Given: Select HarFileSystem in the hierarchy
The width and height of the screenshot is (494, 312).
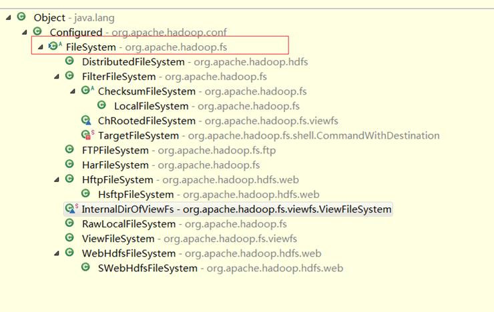Looking at the screenshot, I should (171, 165).
